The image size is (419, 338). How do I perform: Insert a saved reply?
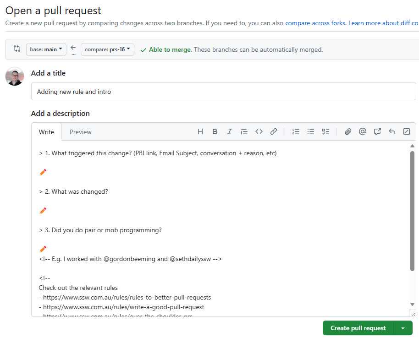[392, 132]
